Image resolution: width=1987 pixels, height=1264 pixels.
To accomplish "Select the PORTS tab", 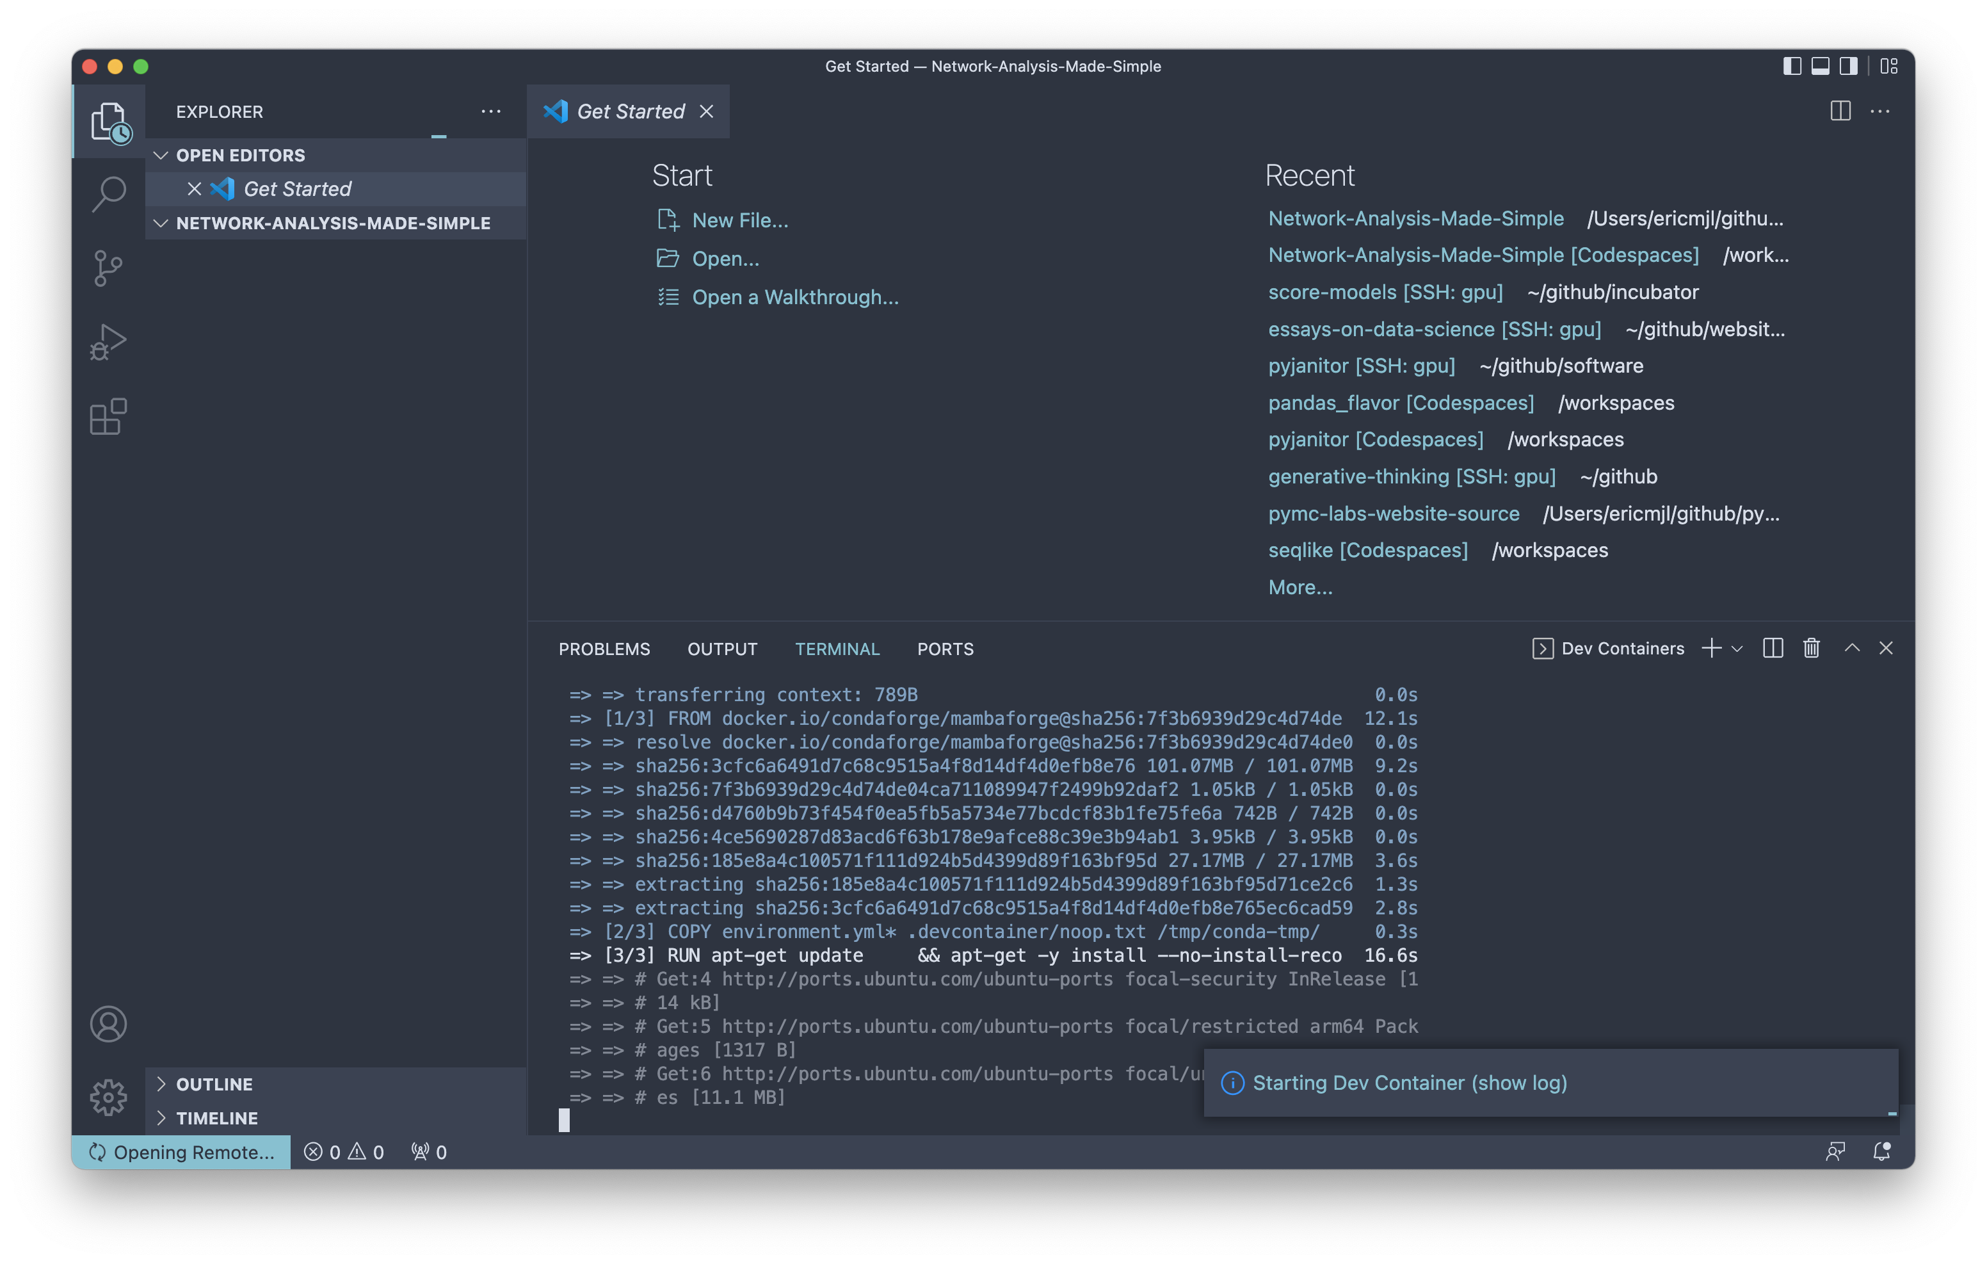I will (x=943, y=649).
